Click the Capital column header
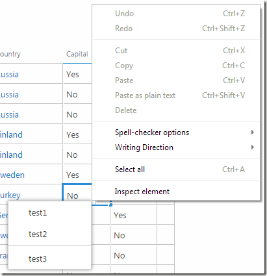Screen dimensions: 267x276 click(77, 54)
